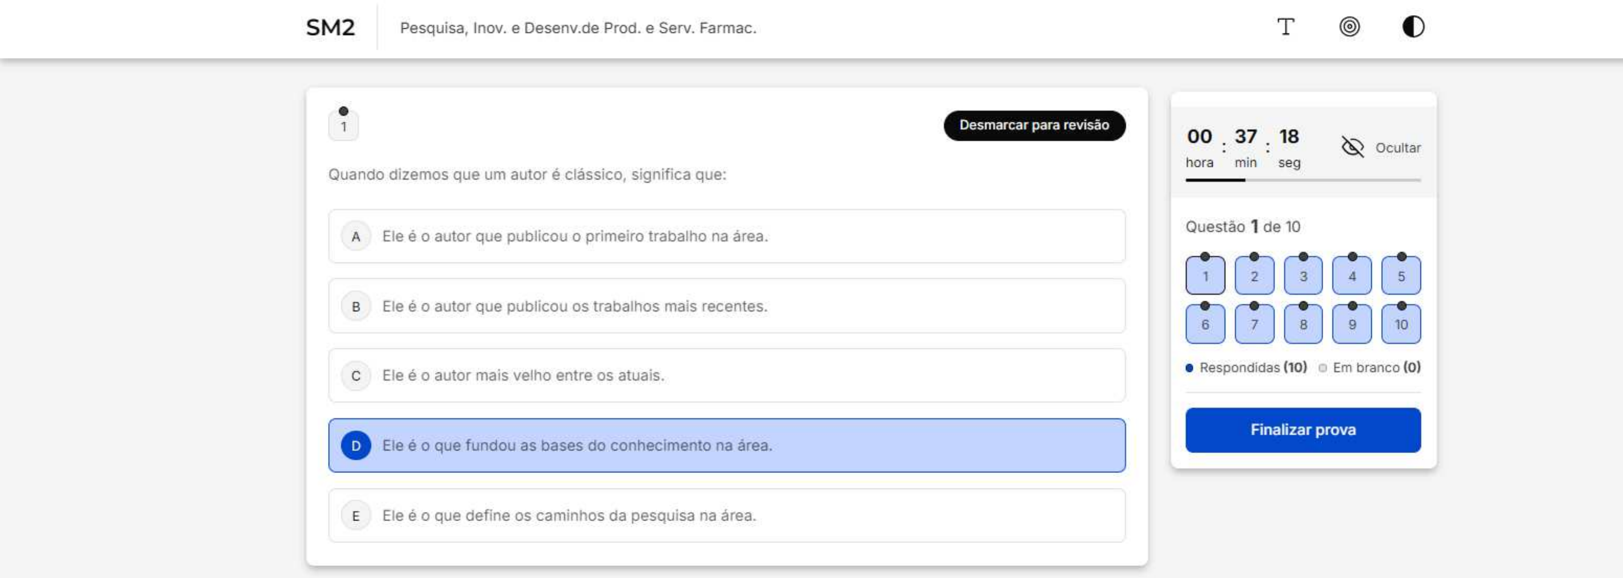Viewport: 1623px width, 578px height.
Task: Click the text size T icon
Action: point(1286,27)
